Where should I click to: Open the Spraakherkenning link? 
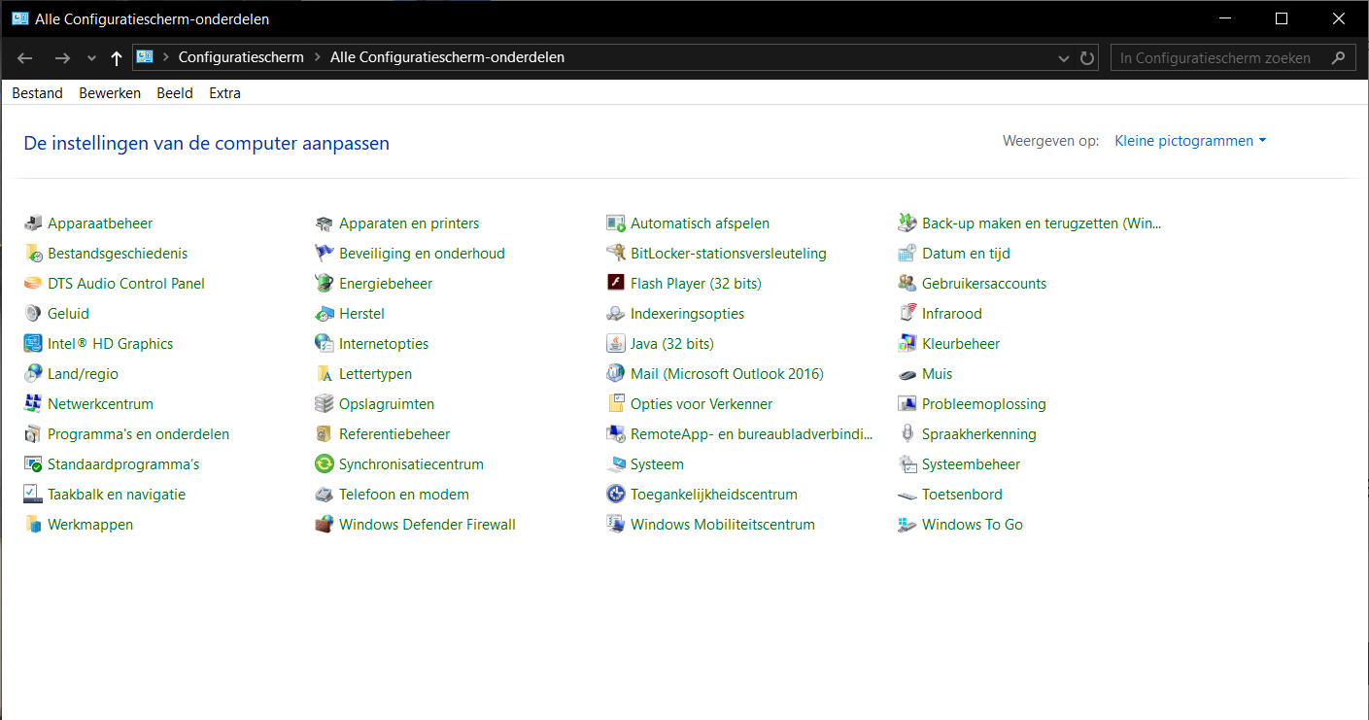tap(979, 434)
